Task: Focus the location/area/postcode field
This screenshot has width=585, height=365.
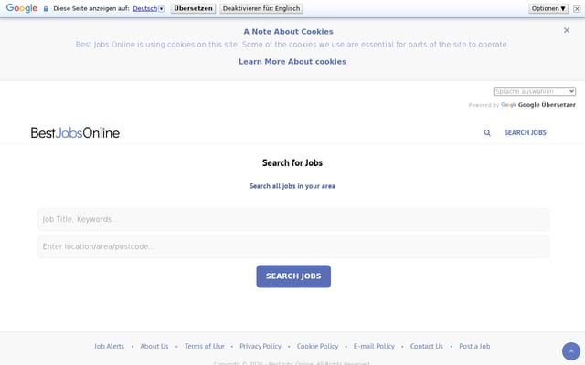Action: click(293, 246)
